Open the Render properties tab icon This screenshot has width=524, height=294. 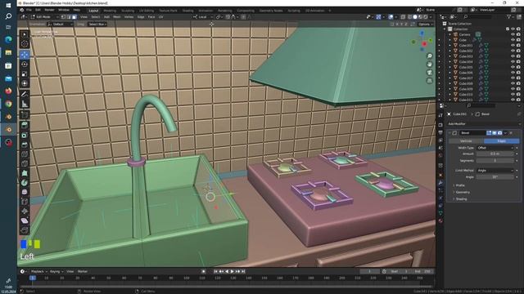tap(440, 125)
